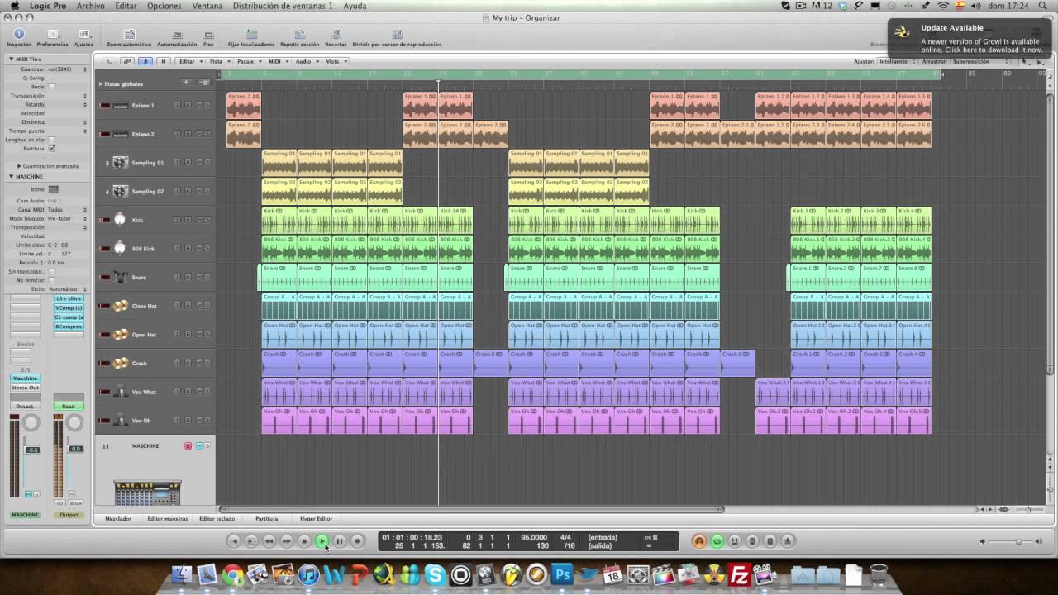Open the Pasaje local menu dropdown

[x=248, y=61]
